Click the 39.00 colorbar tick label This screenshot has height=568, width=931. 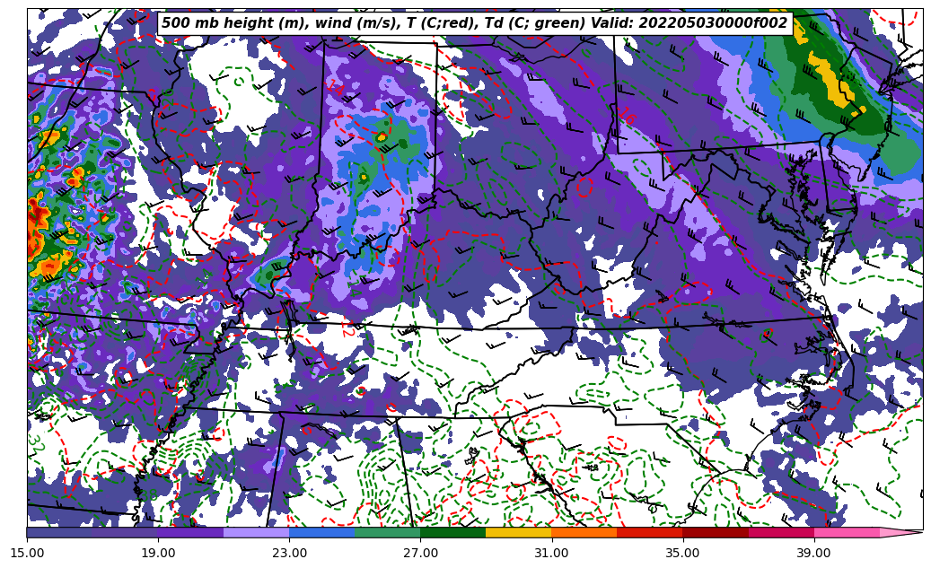(813, 553)
